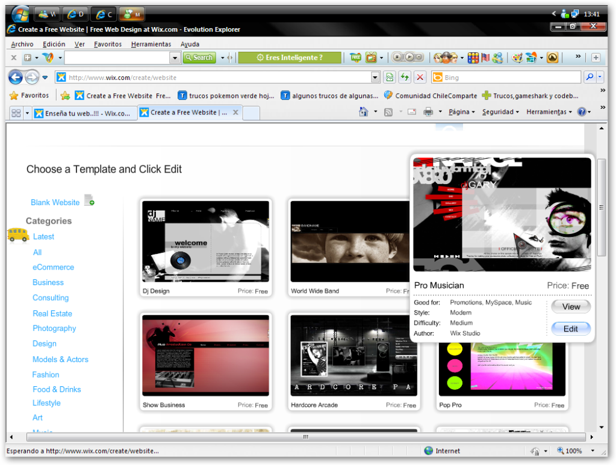Open the Hardcore Arcade template thumbnail
The width and height of the screenshot is (616, 465).
coord(353,356)
